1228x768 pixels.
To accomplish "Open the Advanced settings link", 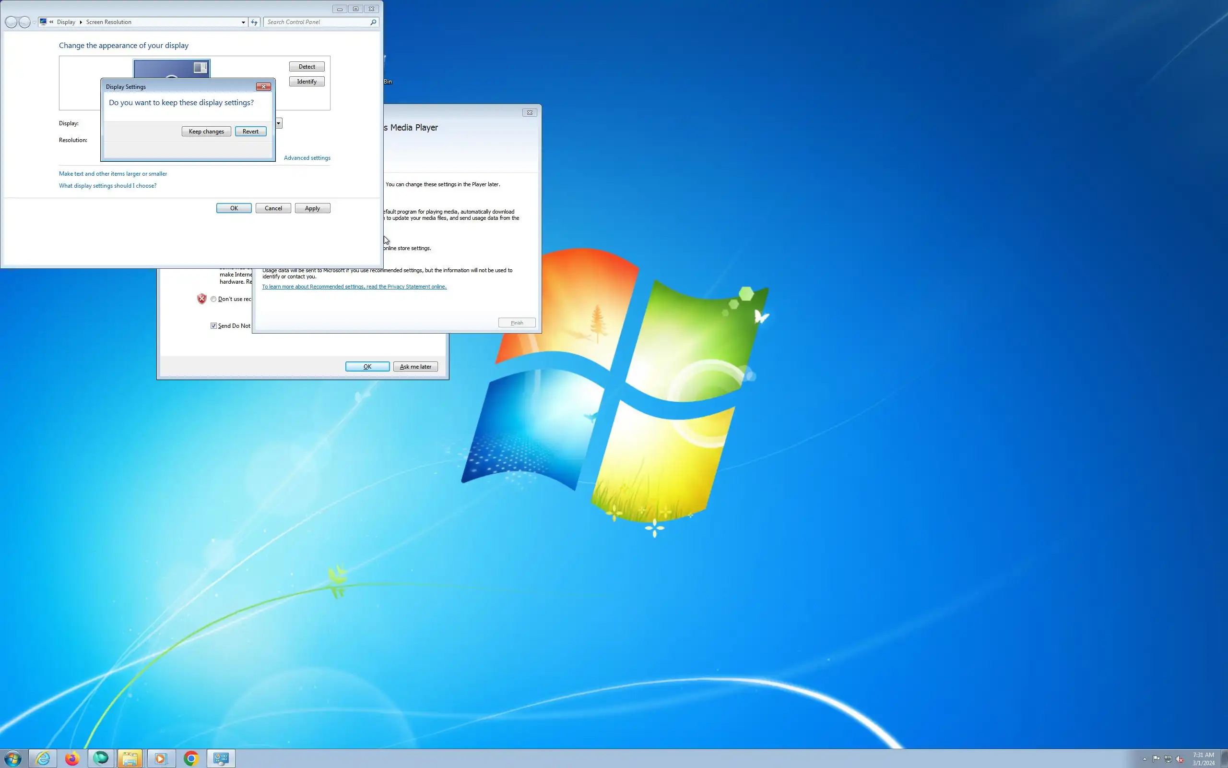I will pos(307,158).
